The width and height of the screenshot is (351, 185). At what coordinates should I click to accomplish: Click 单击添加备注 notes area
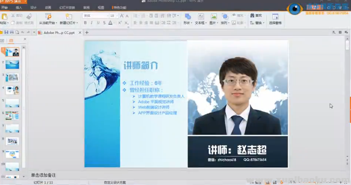(x=43, y=175)
